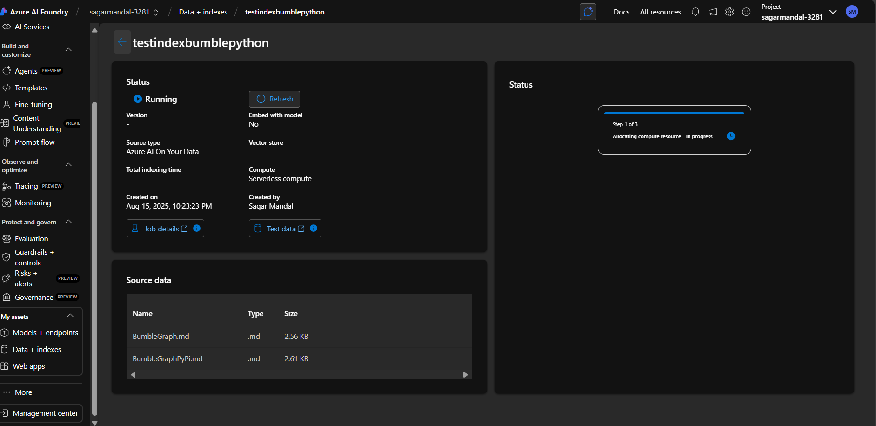Click the Docs link in header
The width and height of the screenshot is (876, 426).
tap(622, 12)
